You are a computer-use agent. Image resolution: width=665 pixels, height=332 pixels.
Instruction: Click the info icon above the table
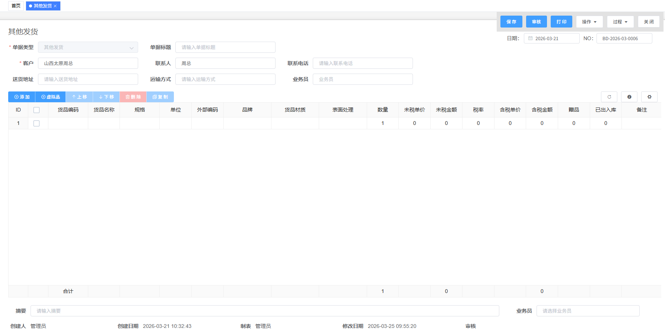pyautogui.click(x=629, y=97)
